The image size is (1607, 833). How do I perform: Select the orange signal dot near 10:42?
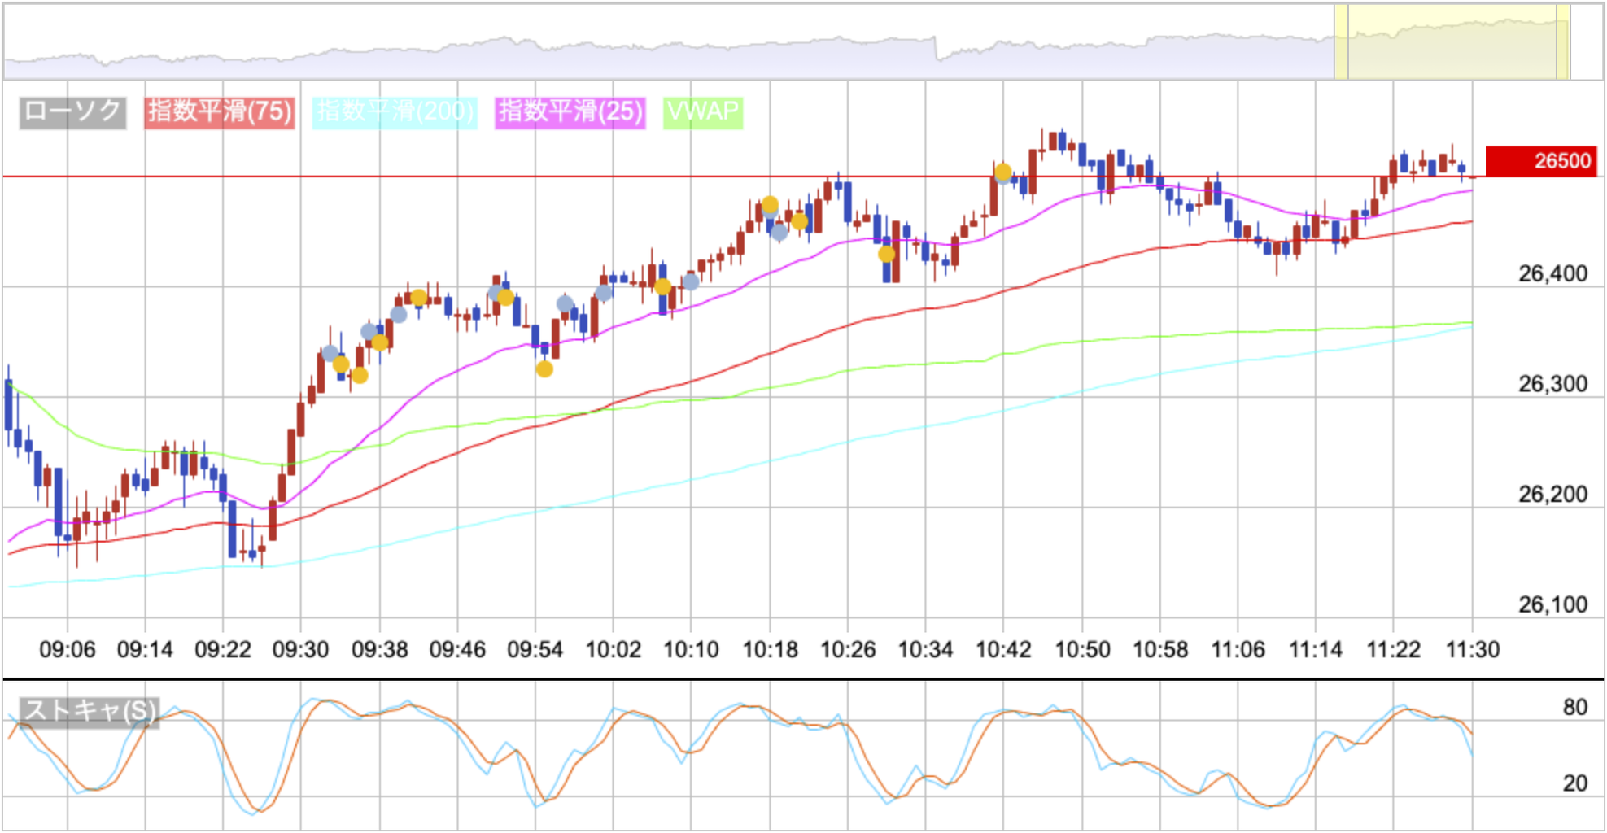(x=1003, y=172)
